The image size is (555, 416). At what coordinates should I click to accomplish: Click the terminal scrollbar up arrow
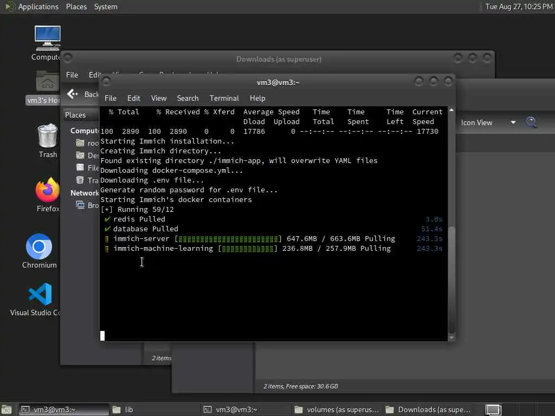(x=451, y=110)
